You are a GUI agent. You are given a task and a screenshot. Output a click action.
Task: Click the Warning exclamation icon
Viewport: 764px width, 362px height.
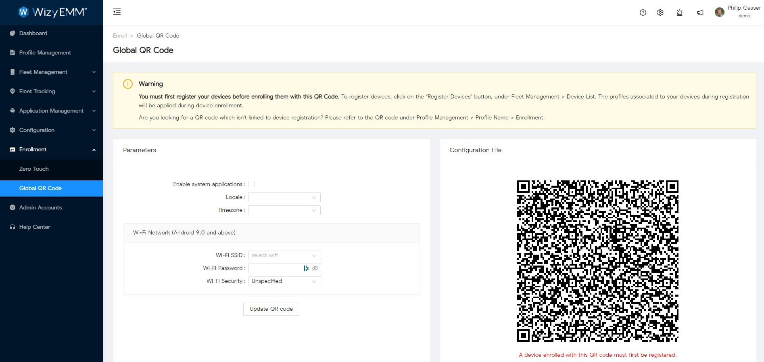[x=127, y=84]
